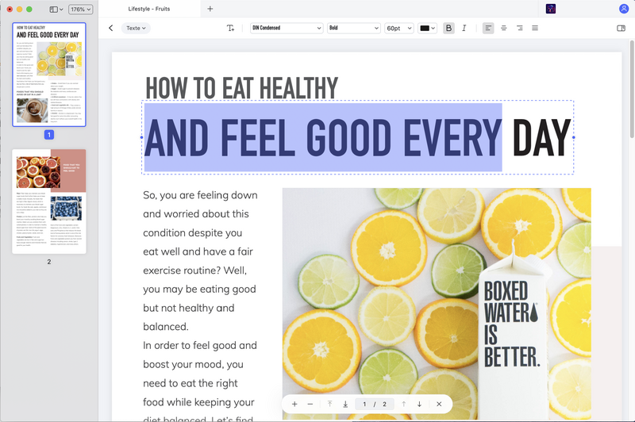Toggle bold formatting button
Image resolution: width=635 pixels, height=422 pixels.
(x=448, y=28)
